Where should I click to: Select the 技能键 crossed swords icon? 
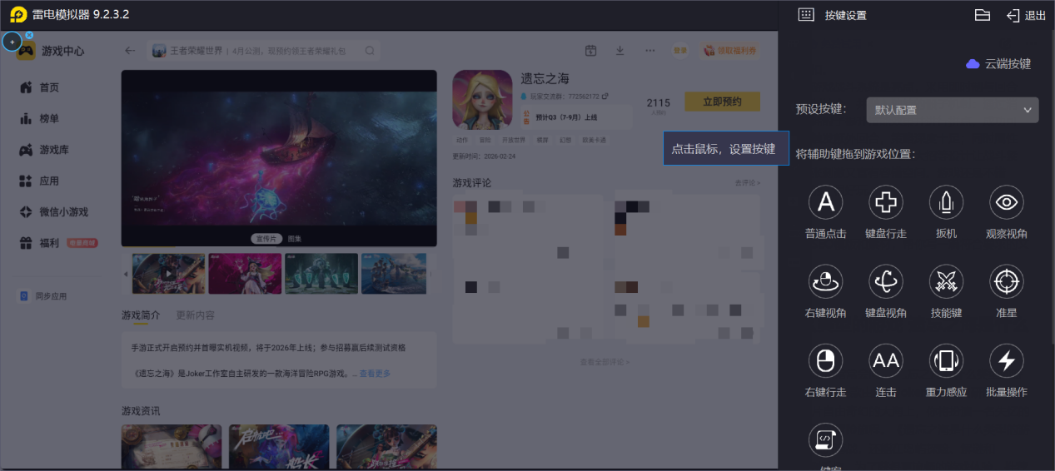click(x=946, y=281)
